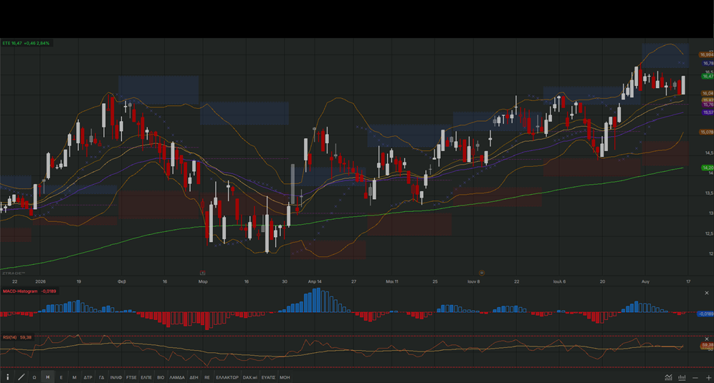Click the Φεβ date axis label
The width and height of the screenshot is (714, 383).
click(x=122, y=281)
